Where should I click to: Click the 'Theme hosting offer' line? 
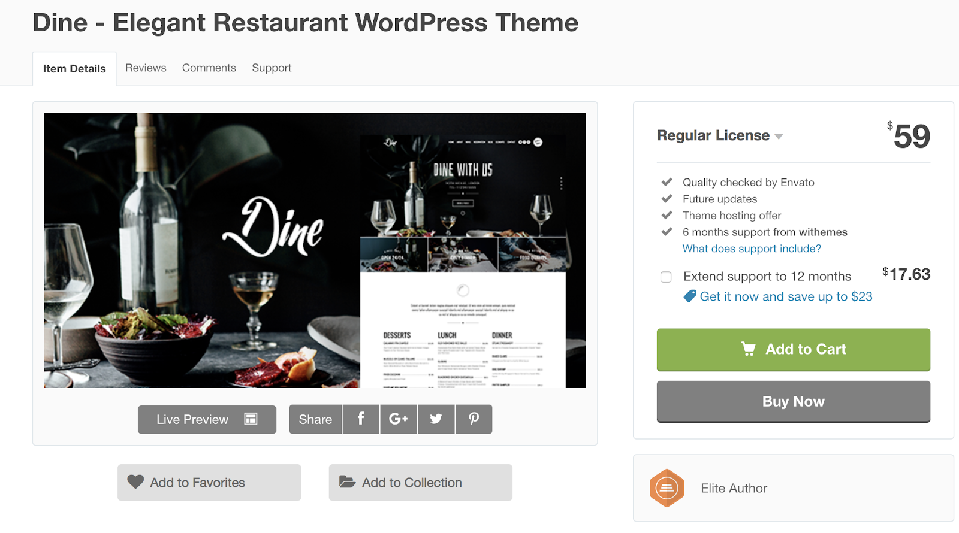click(x=732, y=216)
